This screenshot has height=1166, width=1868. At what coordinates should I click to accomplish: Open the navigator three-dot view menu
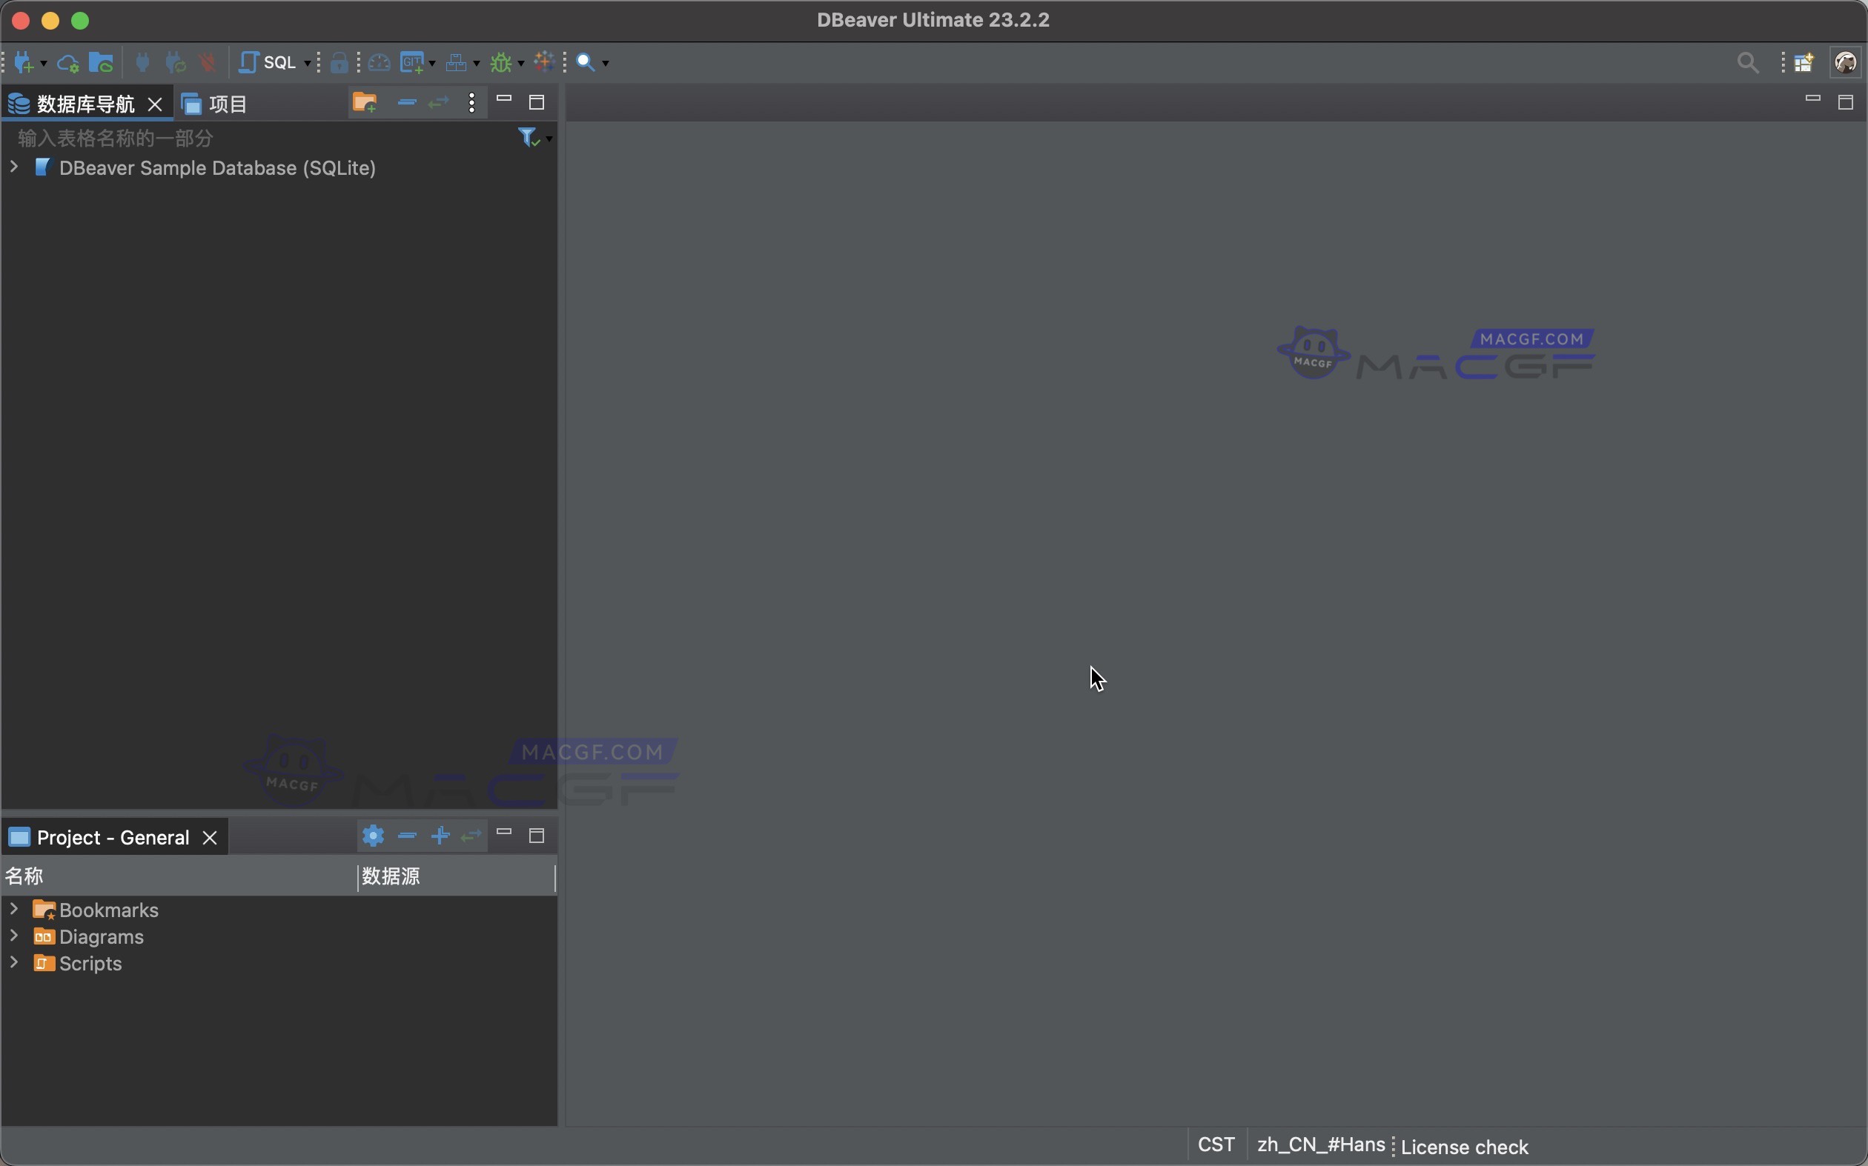pyautogui.click(x=471, y=102)
